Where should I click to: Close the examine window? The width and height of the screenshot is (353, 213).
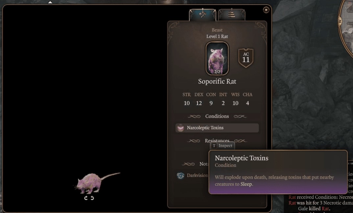point(266,10)
